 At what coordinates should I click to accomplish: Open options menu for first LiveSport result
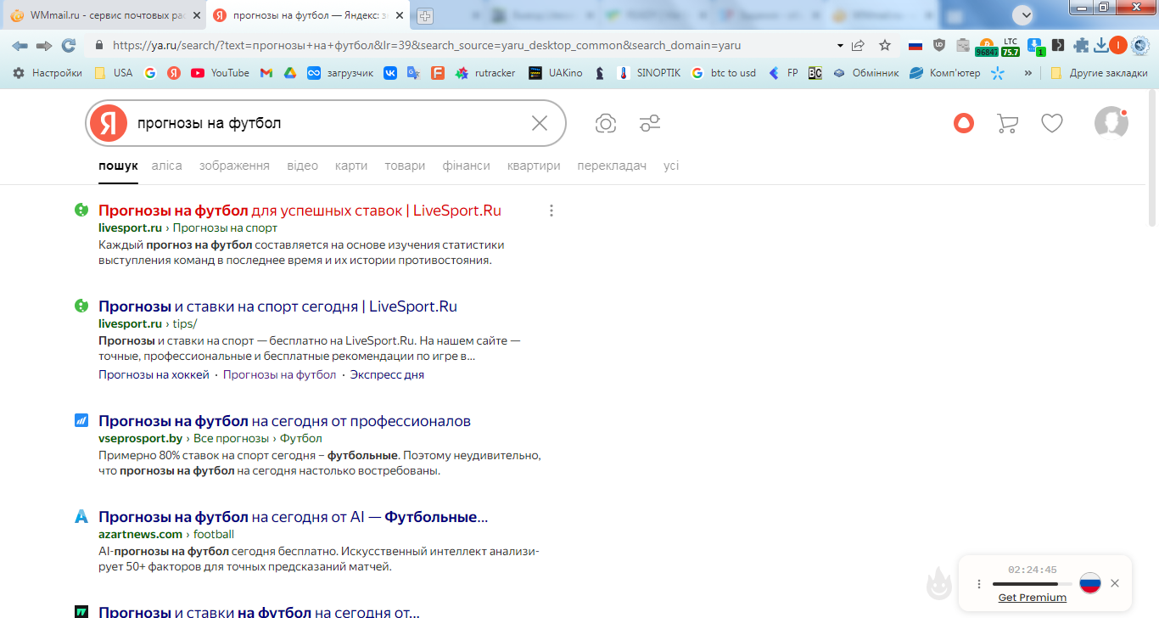pyautogui.click(x=552, y=211)
